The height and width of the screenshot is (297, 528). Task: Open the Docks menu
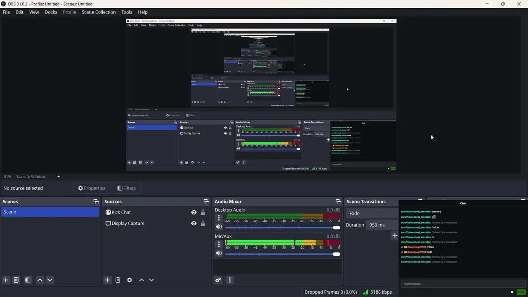tap(51, 12)
